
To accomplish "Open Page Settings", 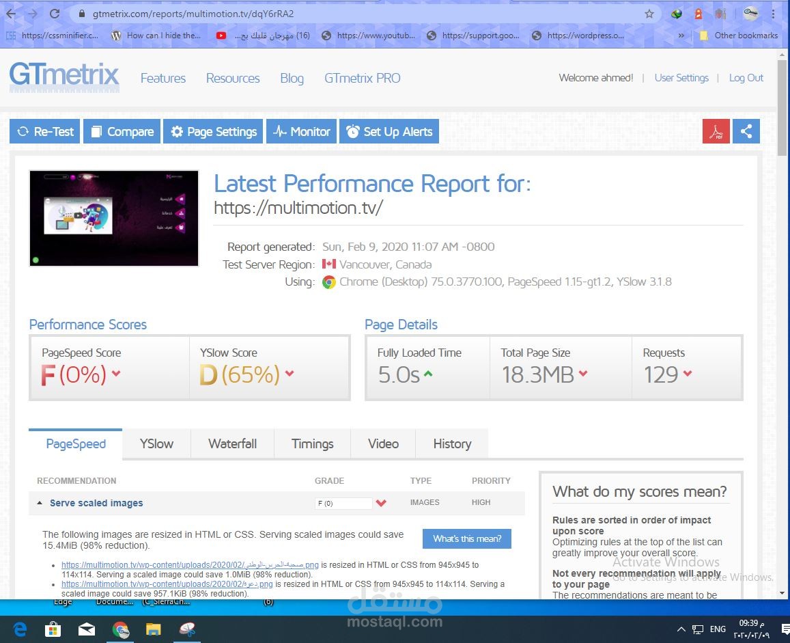I will (x=213, y=132).
